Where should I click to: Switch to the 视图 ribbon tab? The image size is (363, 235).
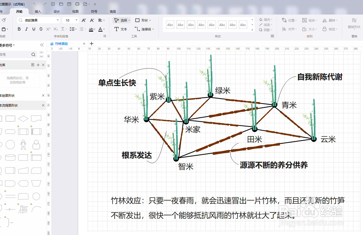[75, 11]
